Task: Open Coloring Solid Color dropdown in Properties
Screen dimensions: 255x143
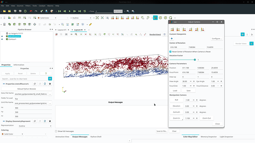Action: pos(12,134)
